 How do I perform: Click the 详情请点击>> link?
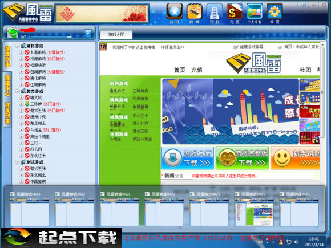(173, 47)
